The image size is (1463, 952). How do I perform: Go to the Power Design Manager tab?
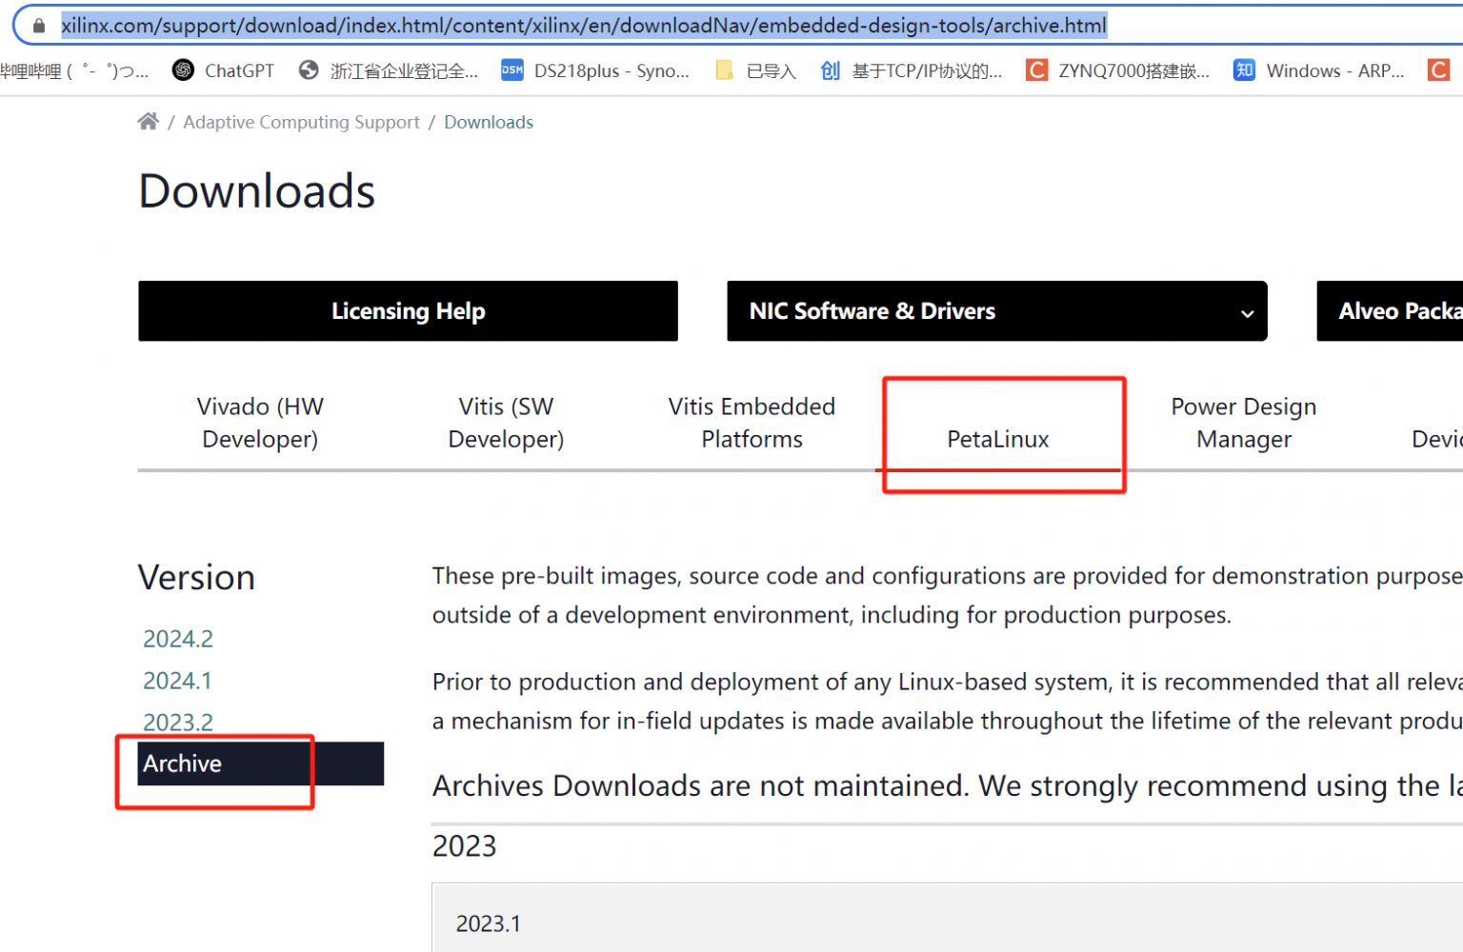(x=1243, y=423)
